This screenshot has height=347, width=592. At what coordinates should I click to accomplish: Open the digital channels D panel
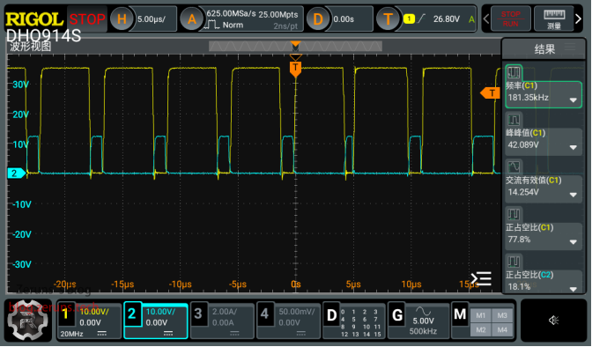pos(331,315)
